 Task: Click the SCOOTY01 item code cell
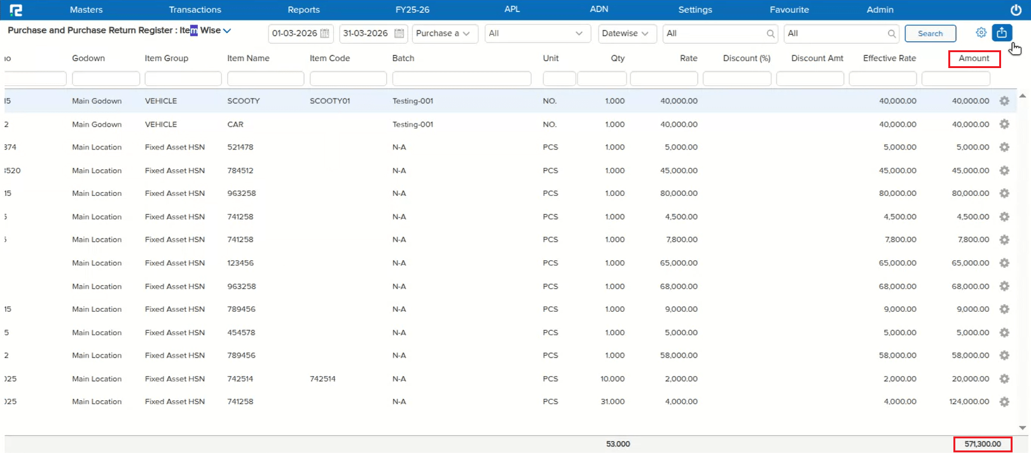tap(330, 101)
